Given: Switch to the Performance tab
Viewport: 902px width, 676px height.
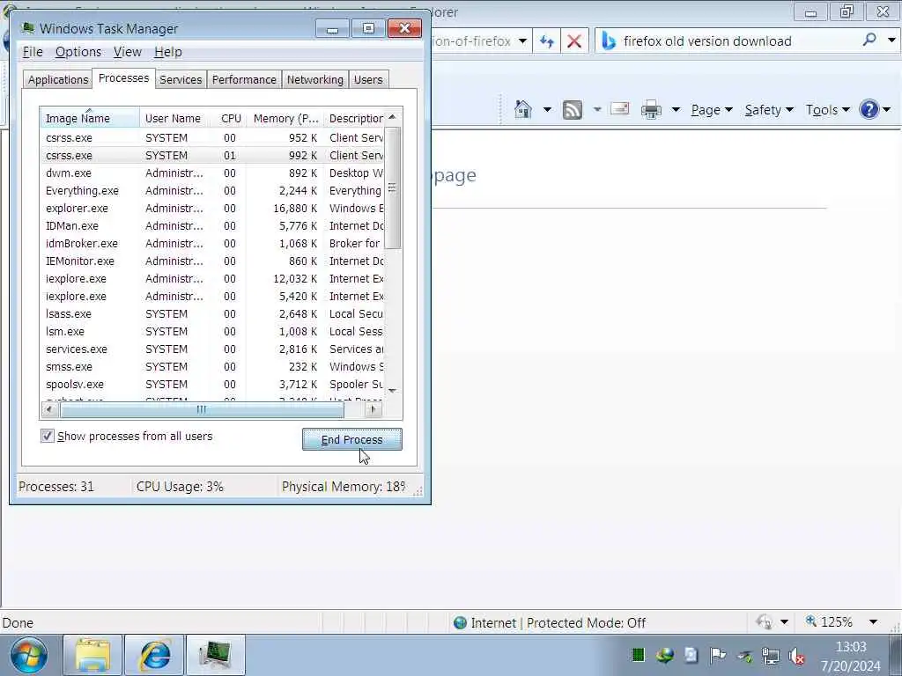Looking at the screenshot, I should pos(244,80).
